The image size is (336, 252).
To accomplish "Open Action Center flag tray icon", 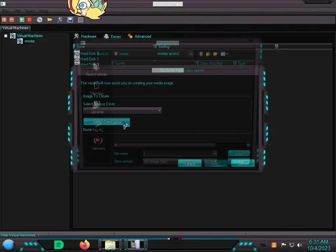I will pos(283,245).
